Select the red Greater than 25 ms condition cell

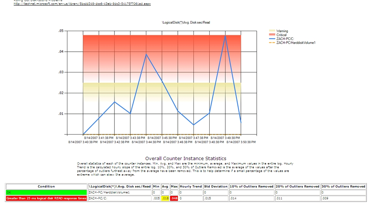(46, 199)
